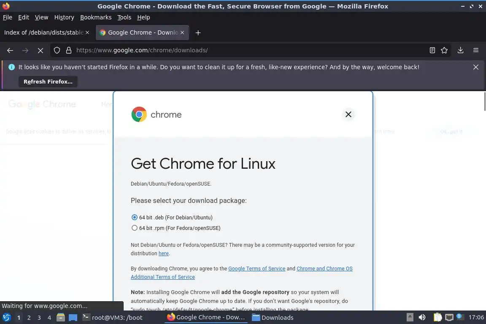
Task: Open Downloads window from taskbar
Action: click(x=273, y=318)
